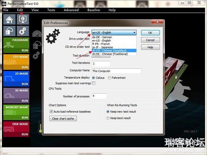The height and width of the screenshot is (155, 207).
Task: Click Cancel in Edit Preferences
Action: [150, 40]
